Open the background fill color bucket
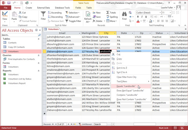This screenshot has height=130, width=188. 151,21
